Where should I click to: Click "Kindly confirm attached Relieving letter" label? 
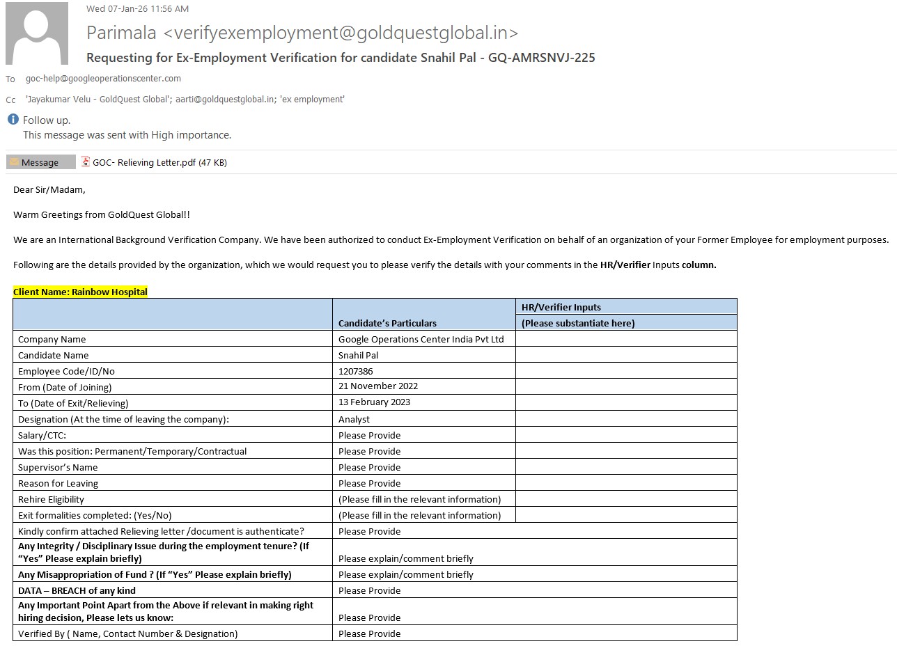coord(162,532)
